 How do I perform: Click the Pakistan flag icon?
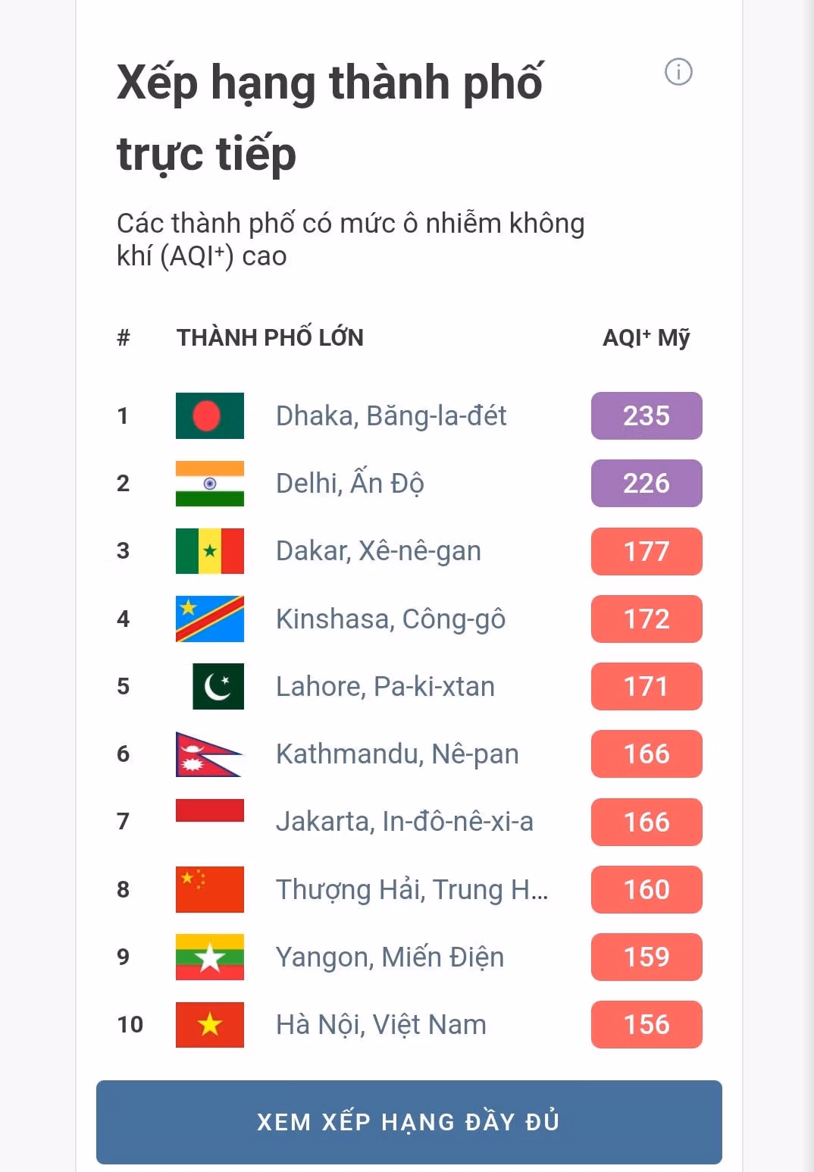click(218, 686)
